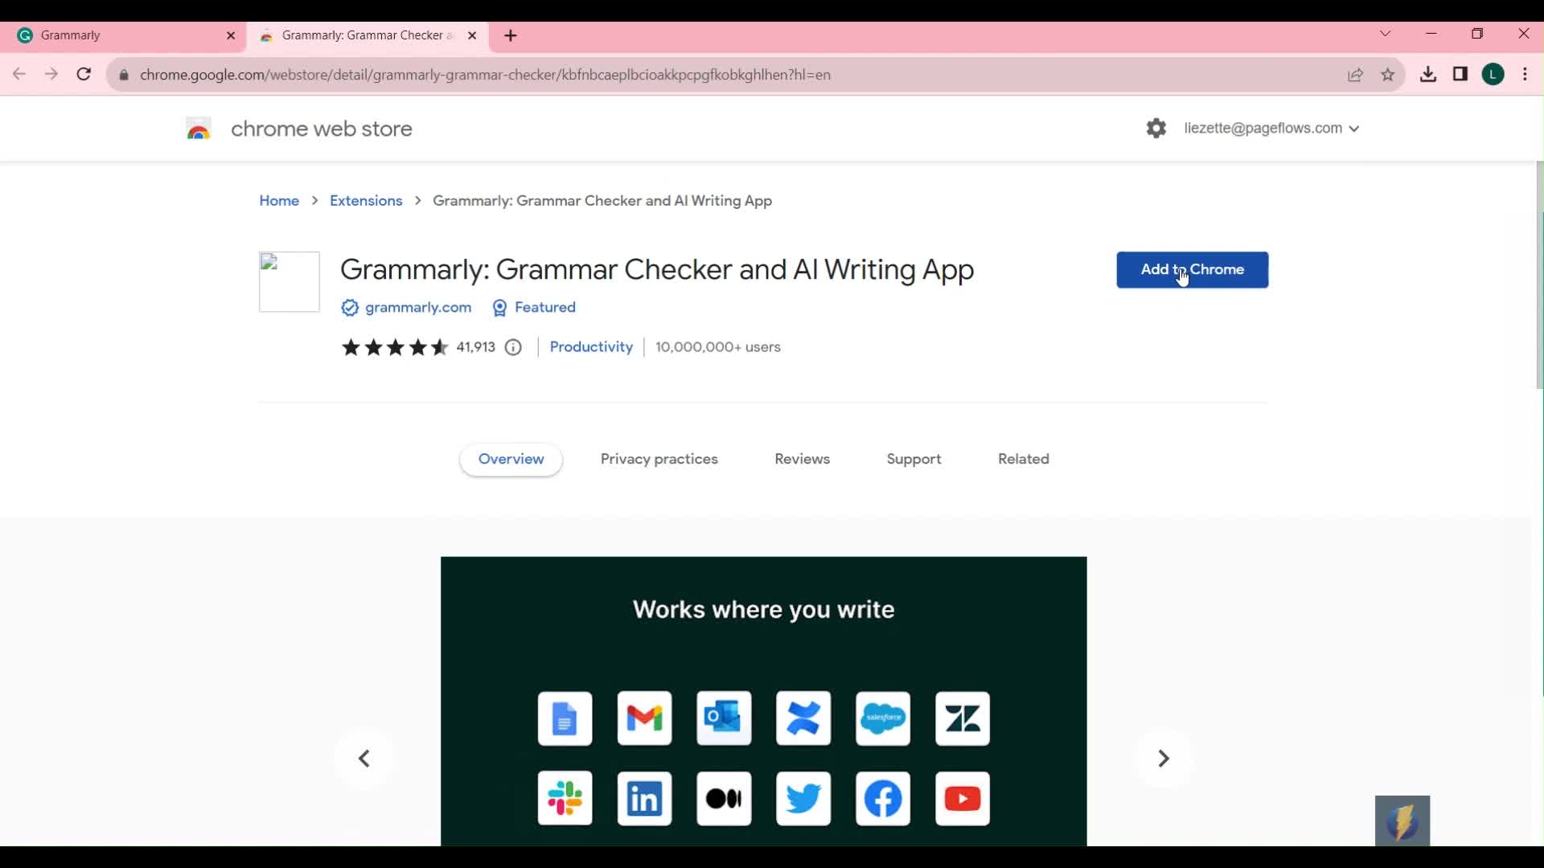Click the page's vertical scrollbar
Image resolution: width=1544 pixels, height=868 pixels.
(x=1539, y=275)
